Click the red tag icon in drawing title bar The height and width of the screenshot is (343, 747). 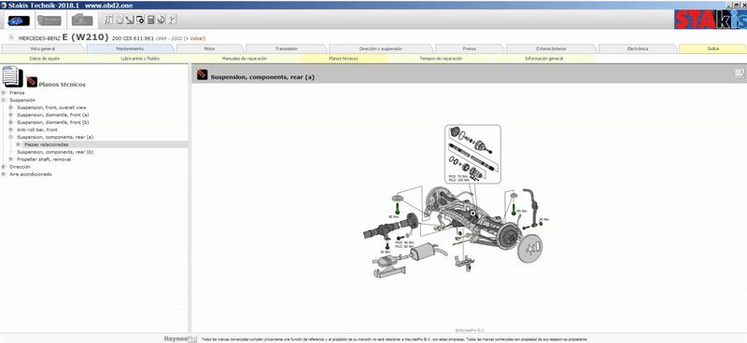click(x=202, y=75)
